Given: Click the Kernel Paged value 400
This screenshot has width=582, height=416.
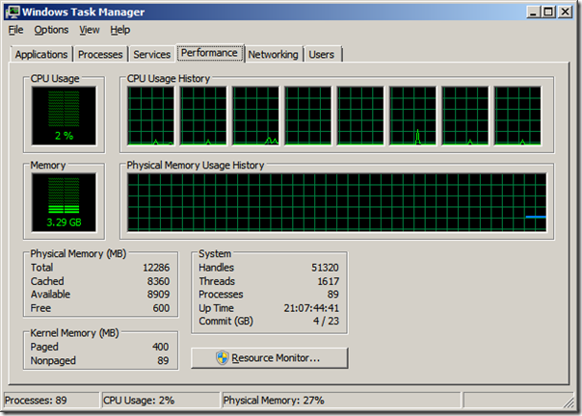Looking at the screenshot, I should point(160,347).
